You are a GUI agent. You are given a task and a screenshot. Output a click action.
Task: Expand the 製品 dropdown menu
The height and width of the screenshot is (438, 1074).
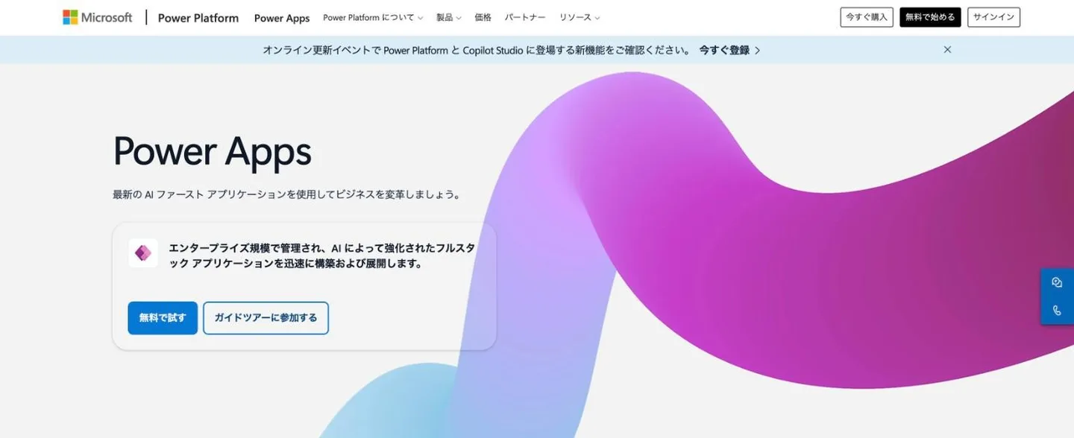(449, 18)
